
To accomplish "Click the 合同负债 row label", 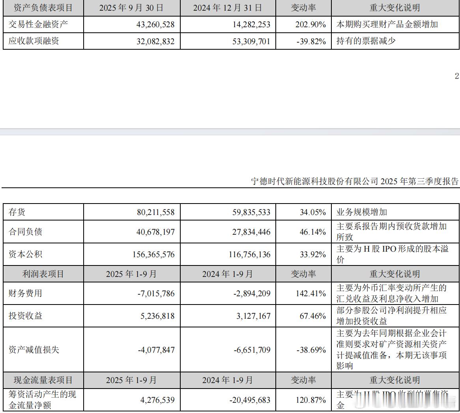I will tap(26, 232).
